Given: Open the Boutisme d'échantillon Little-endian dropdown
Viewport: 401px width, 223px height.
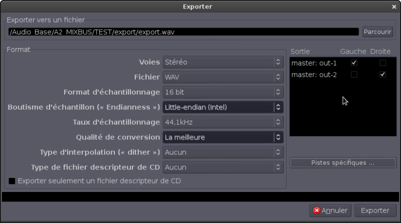Looking at the screenshot, I should click(x=223, y=107).
